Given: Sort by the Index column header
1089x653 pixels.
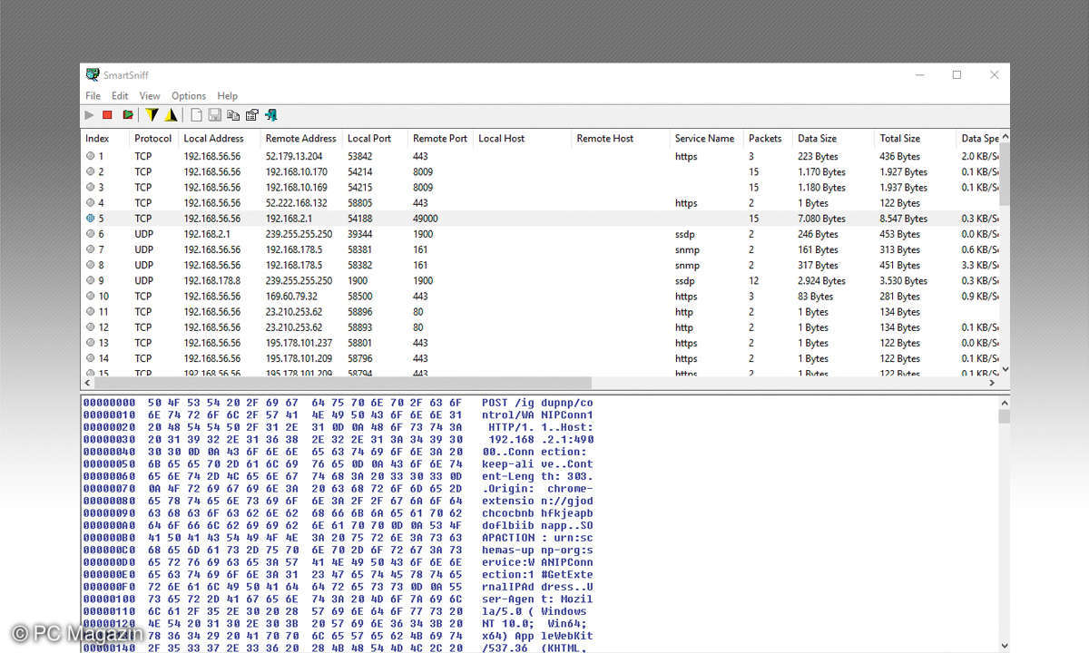Looking at the screenshot, I should coord(104,139).
